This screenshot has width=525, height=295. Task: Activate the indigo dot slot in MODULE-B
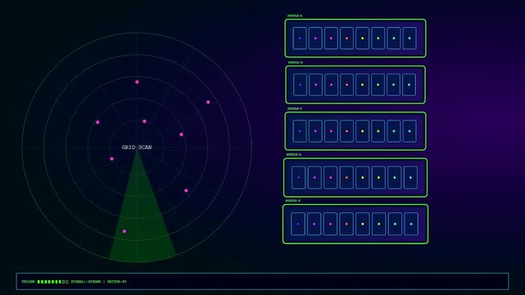(x=300, y=84)
